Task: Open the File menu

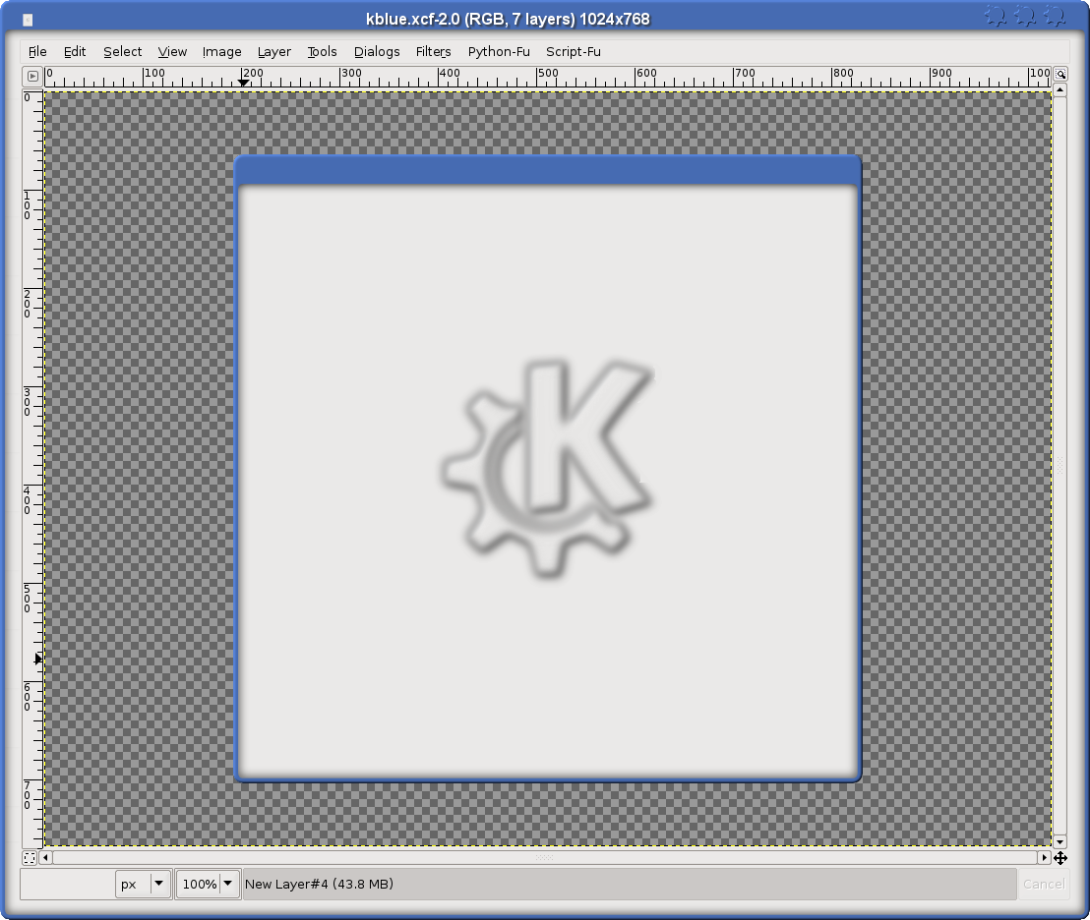Action: [37, 51]
